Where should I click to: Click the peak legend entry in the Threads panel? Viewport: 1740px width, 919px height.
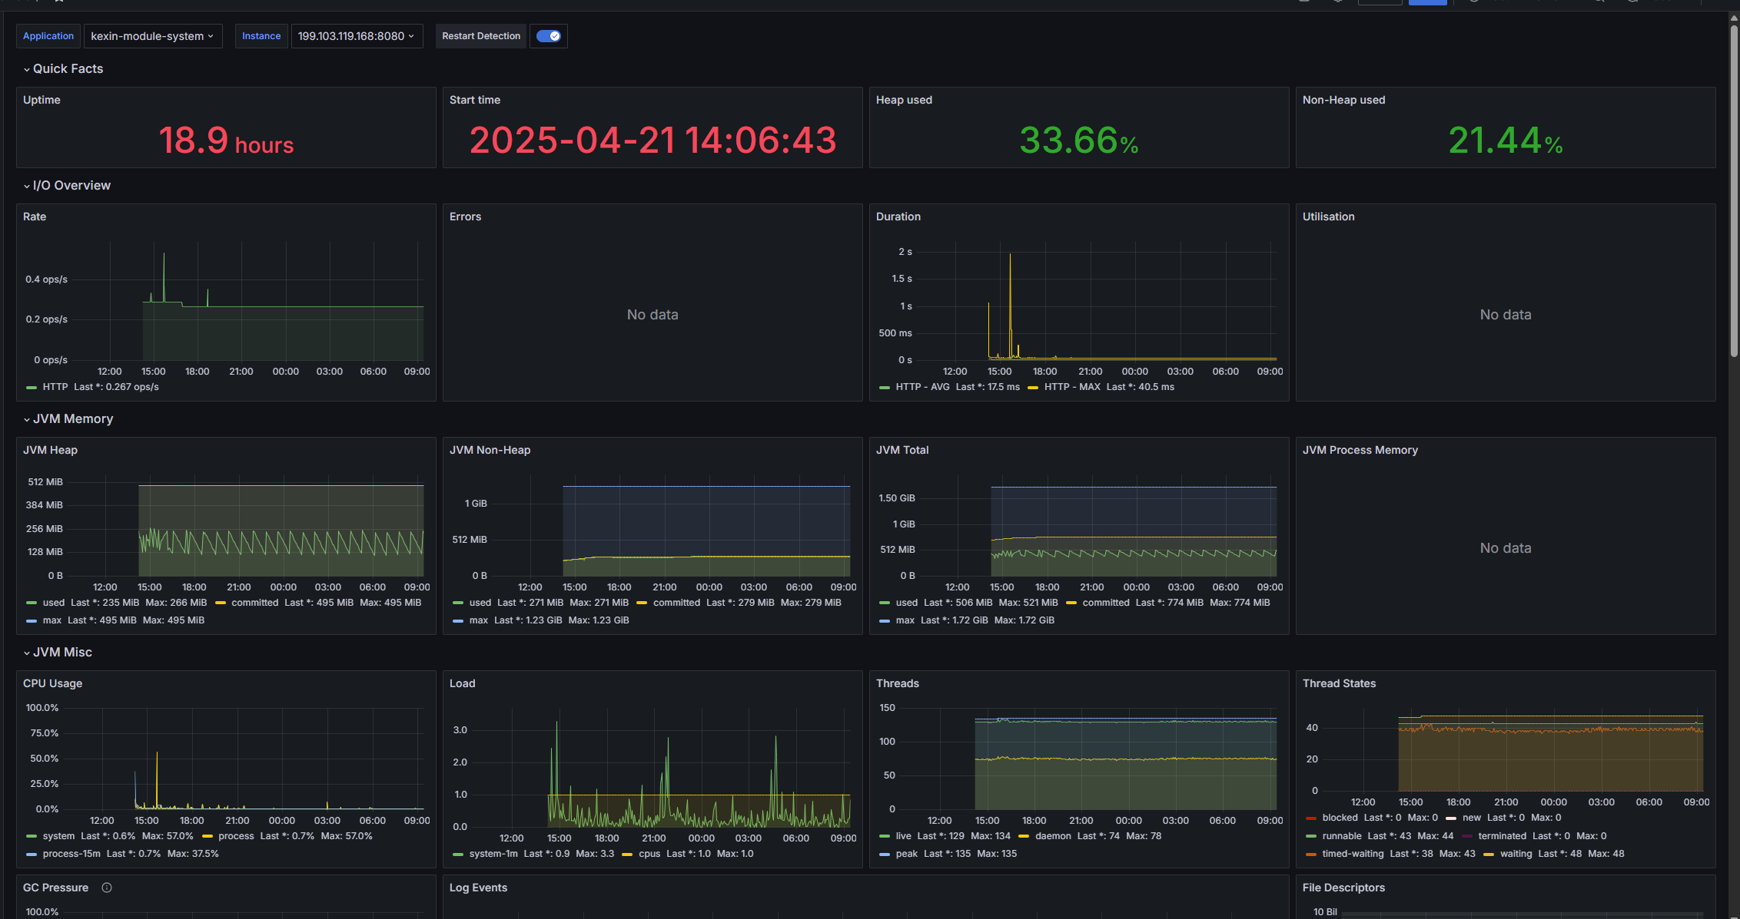(907, 854)
